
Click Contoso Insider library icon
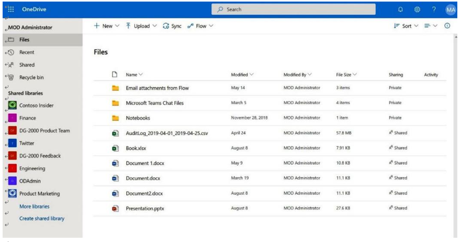13,105
